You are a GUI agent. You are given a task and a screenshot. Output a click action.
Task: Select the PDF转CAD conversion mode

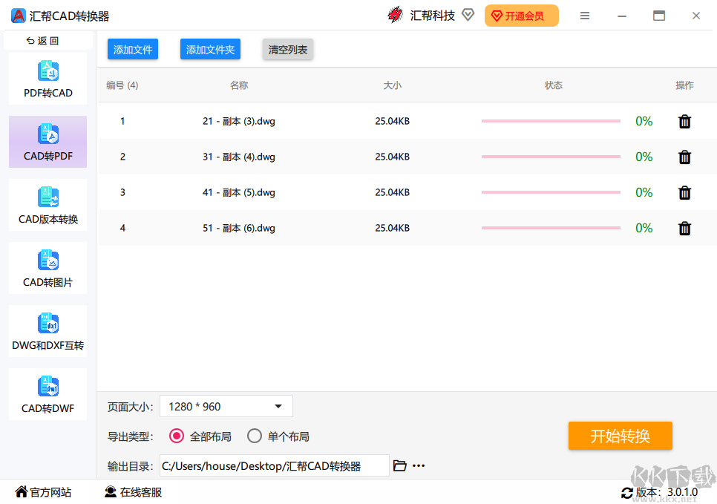48,78
